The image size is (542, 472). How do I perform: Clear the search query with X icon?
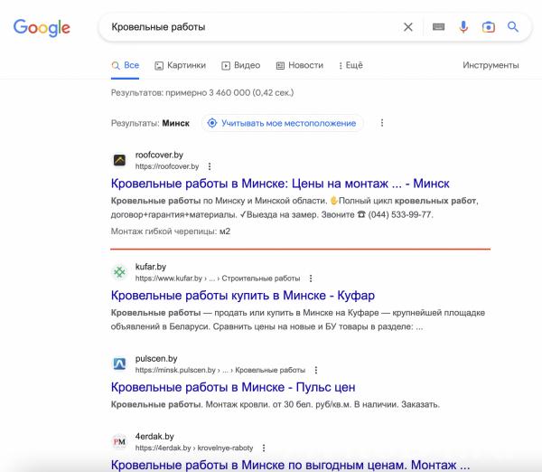(408, 27)
